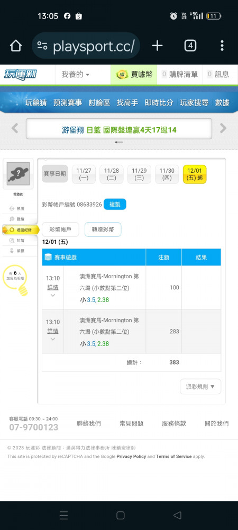Screen dimensions: 238x530
Task: Click the 玩運彩 site logo
Action: click(20, 74)
